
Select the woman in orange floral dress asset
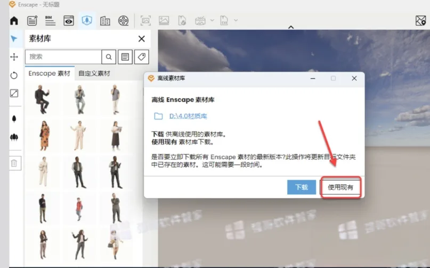(x=44, y=136)
